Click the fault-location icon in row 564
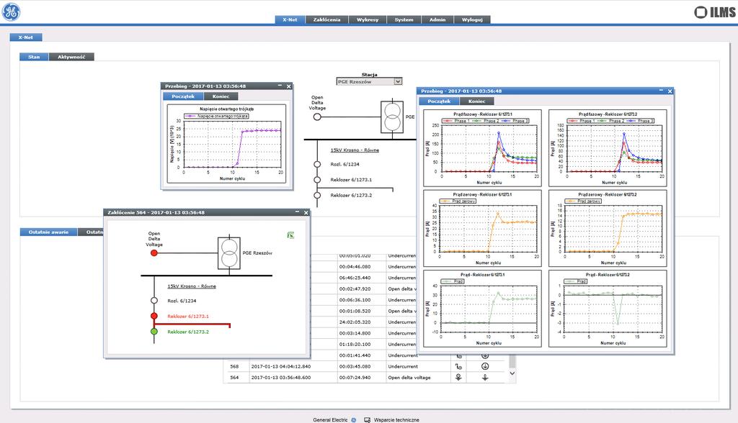738x423 pixels. tap(458, 377)
